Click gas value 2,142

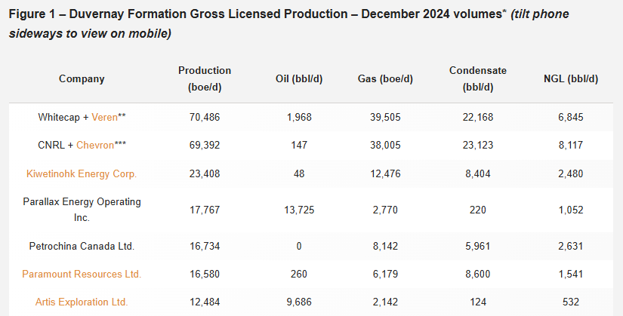coord(385,302)
